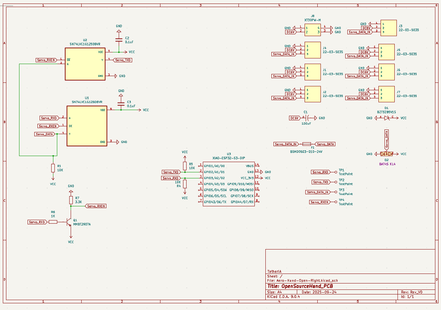441x310 pixels.
Task: Click the Servo_RXEN label near U2
Action: point(46,60)
